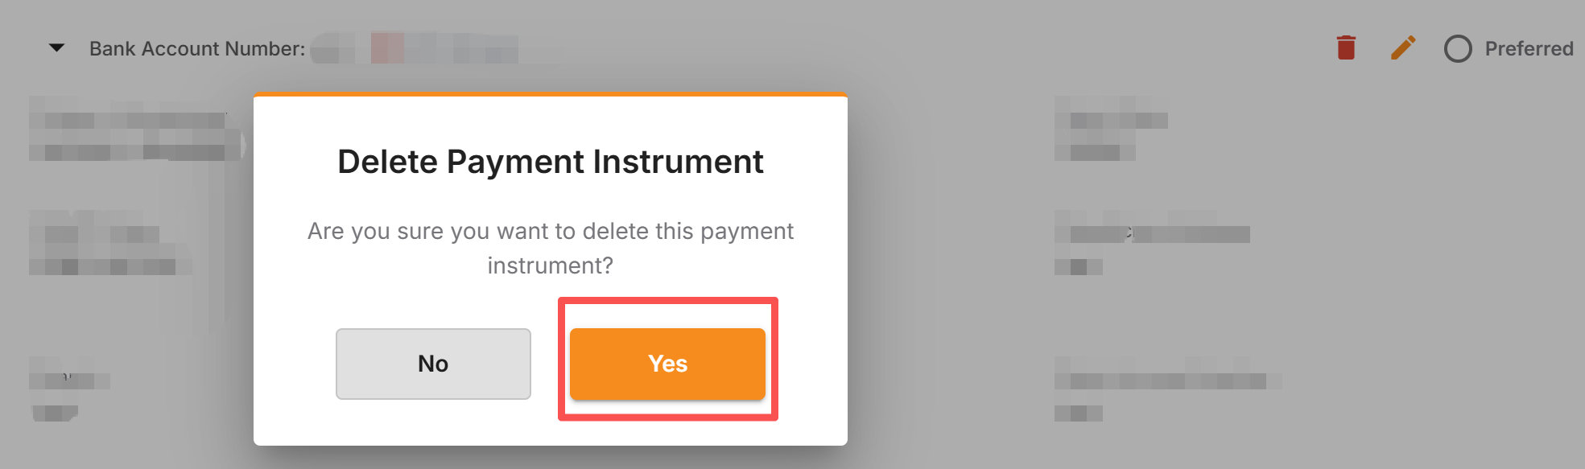Click the trash can next to the pencil
Viewport: 1585px width, 469px height.
tap(1346, 48)
